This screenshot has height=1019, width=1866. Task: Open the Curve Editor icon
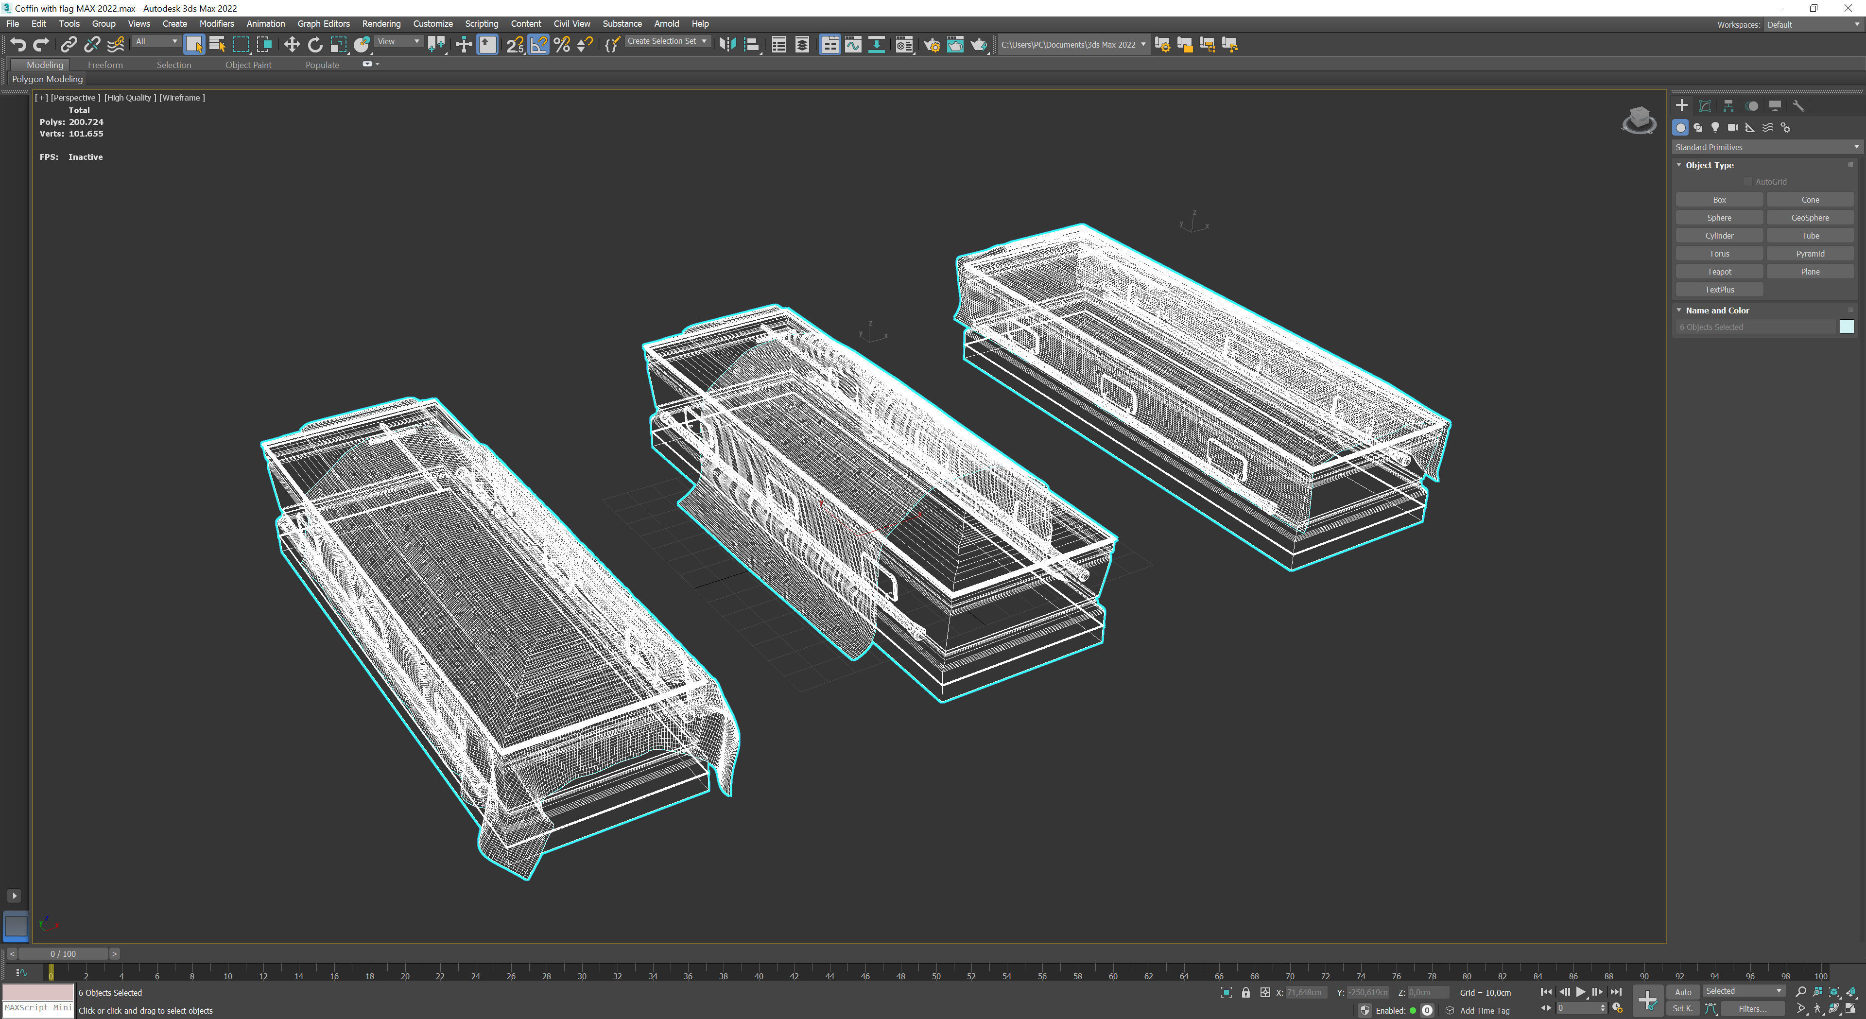(x=853, y=45)
